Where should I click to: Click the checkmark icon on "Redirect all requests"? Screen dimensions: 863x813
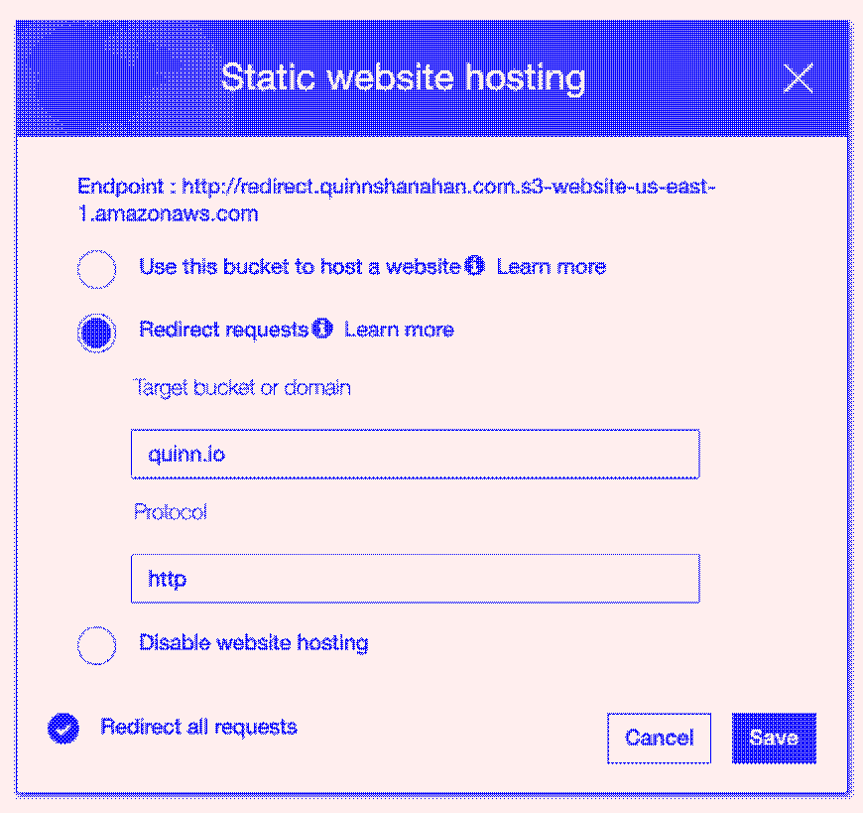click(63, 728)
